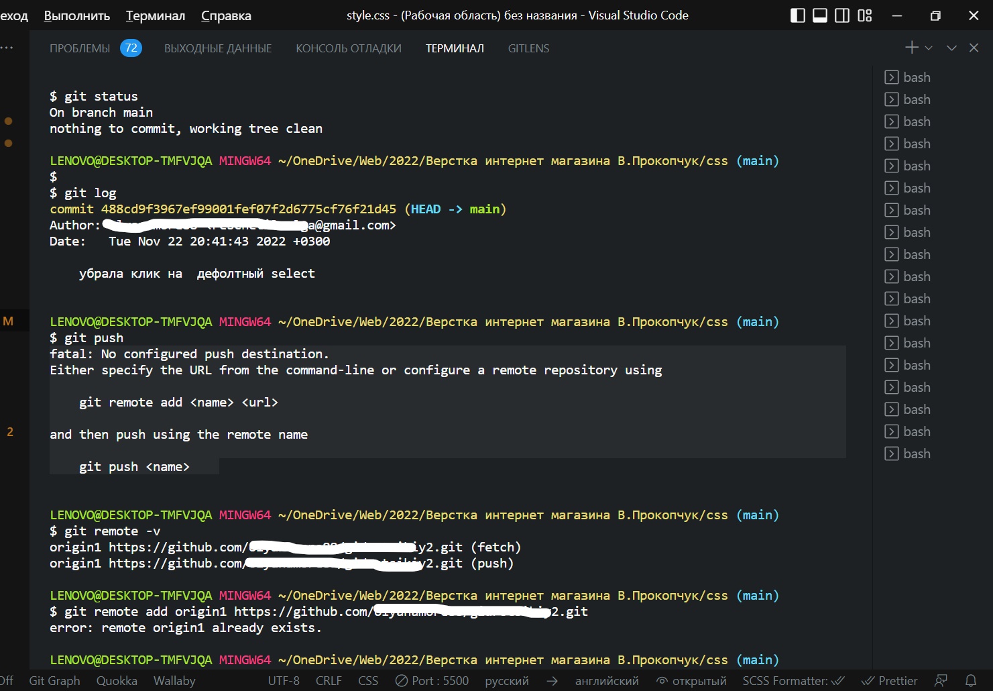The width and height of the screenshot is (993, 691).
Task: Change the CRLF end of line sequence
Action: 329,681
